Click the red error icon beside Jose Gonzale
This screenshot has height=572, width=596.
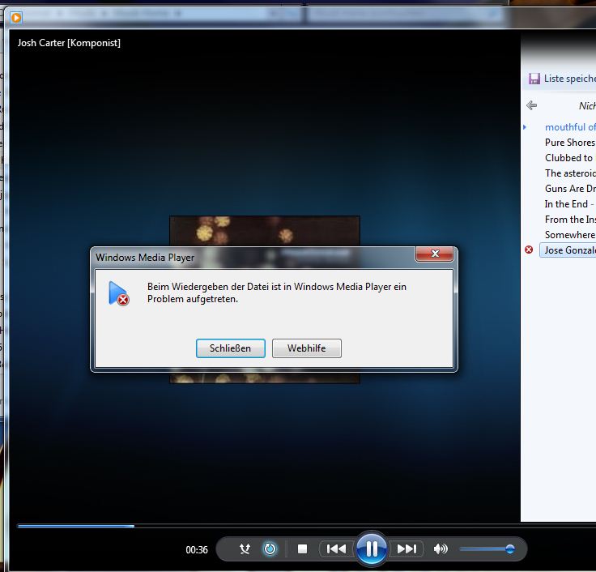pos(529,250)
